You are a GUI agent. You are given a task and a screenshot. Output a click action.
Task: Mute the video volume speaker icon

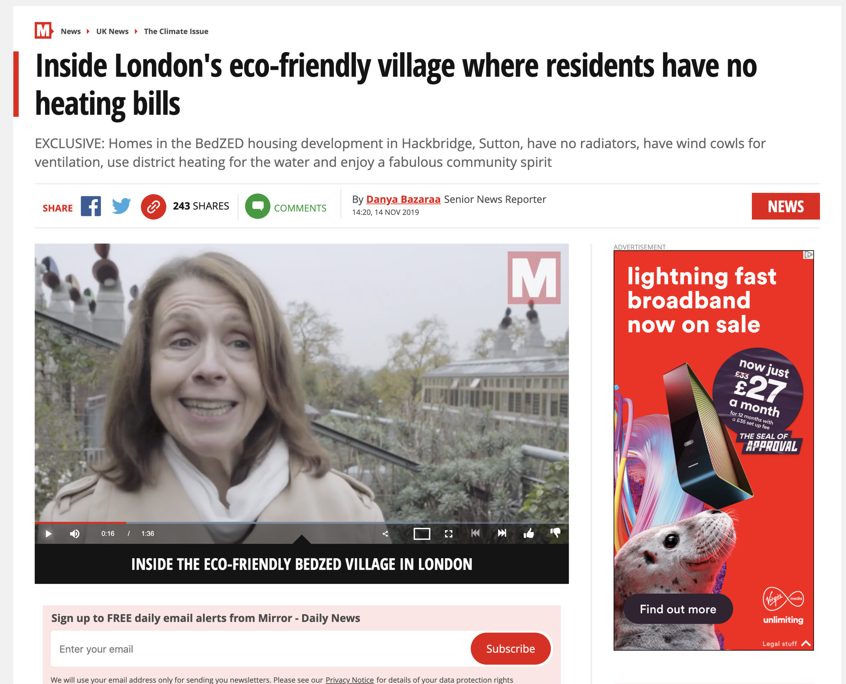74,533
